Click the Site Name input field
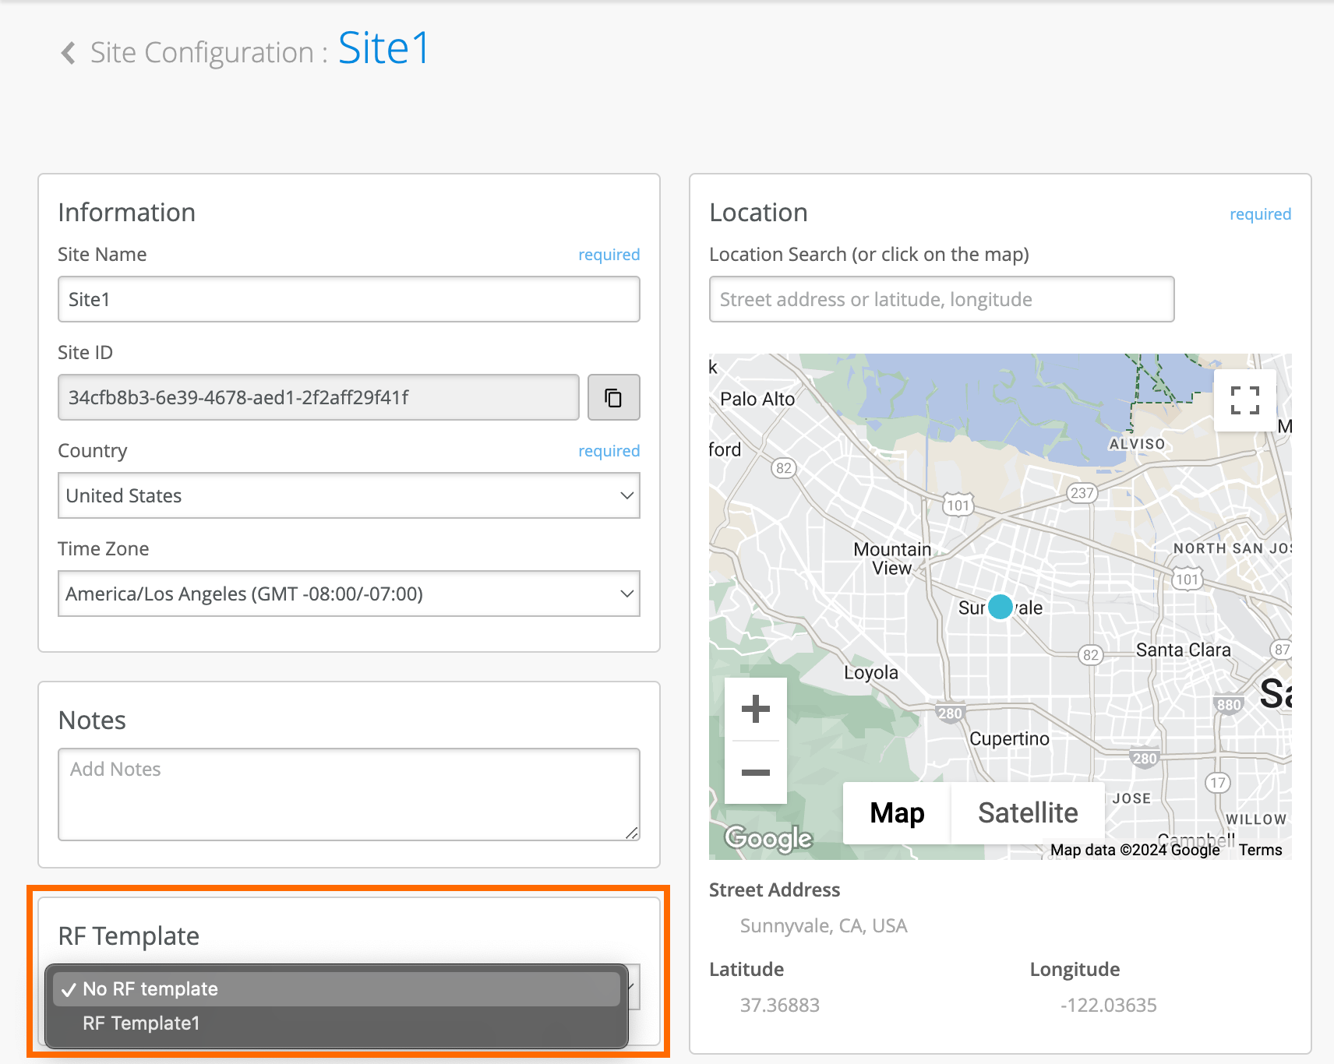 coord(348,299)
